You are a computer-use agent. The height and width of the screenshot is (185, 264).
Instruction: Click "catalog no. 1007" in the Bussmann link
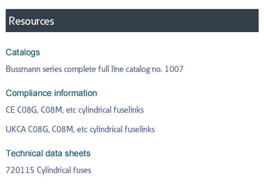pos(154,69)
